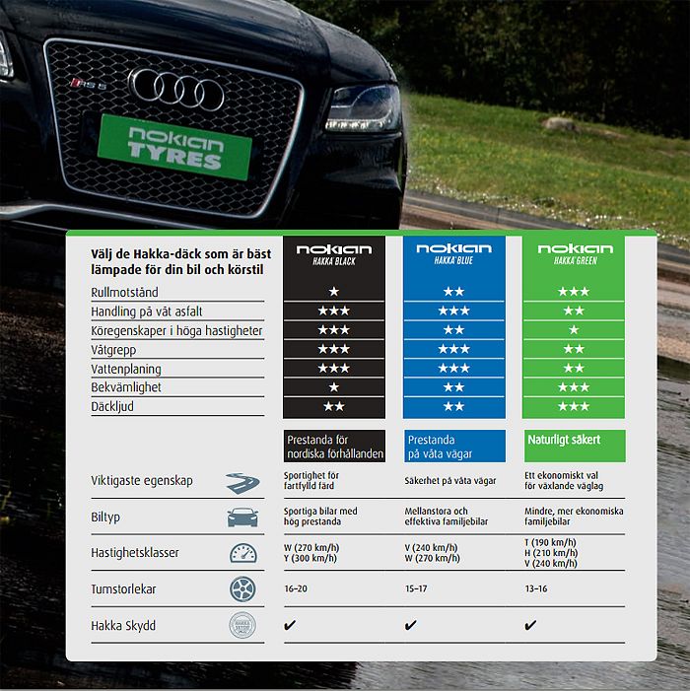
Task: Click the car icon next to Biltyp
Action: [242, 518]
